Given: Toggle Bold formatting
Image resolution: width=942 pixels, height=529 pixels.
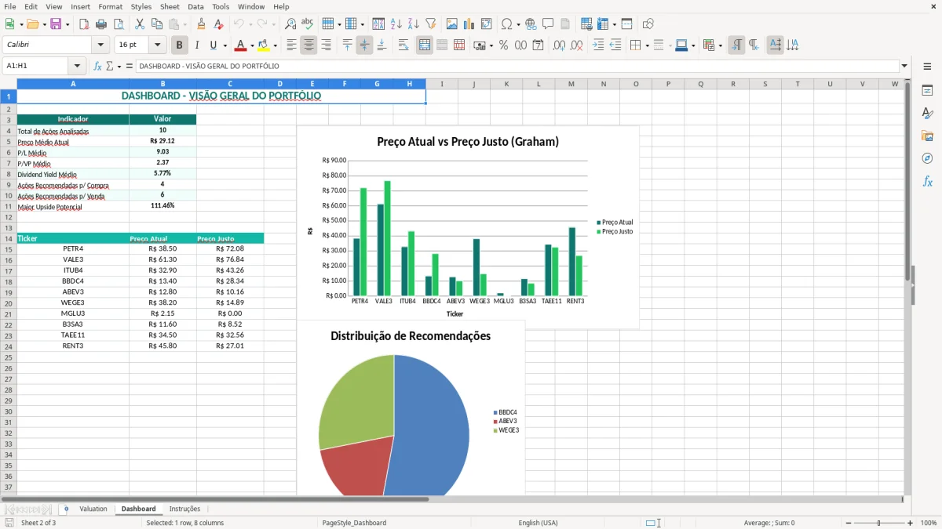Looking at the screenshot, I should pos(180,45).
